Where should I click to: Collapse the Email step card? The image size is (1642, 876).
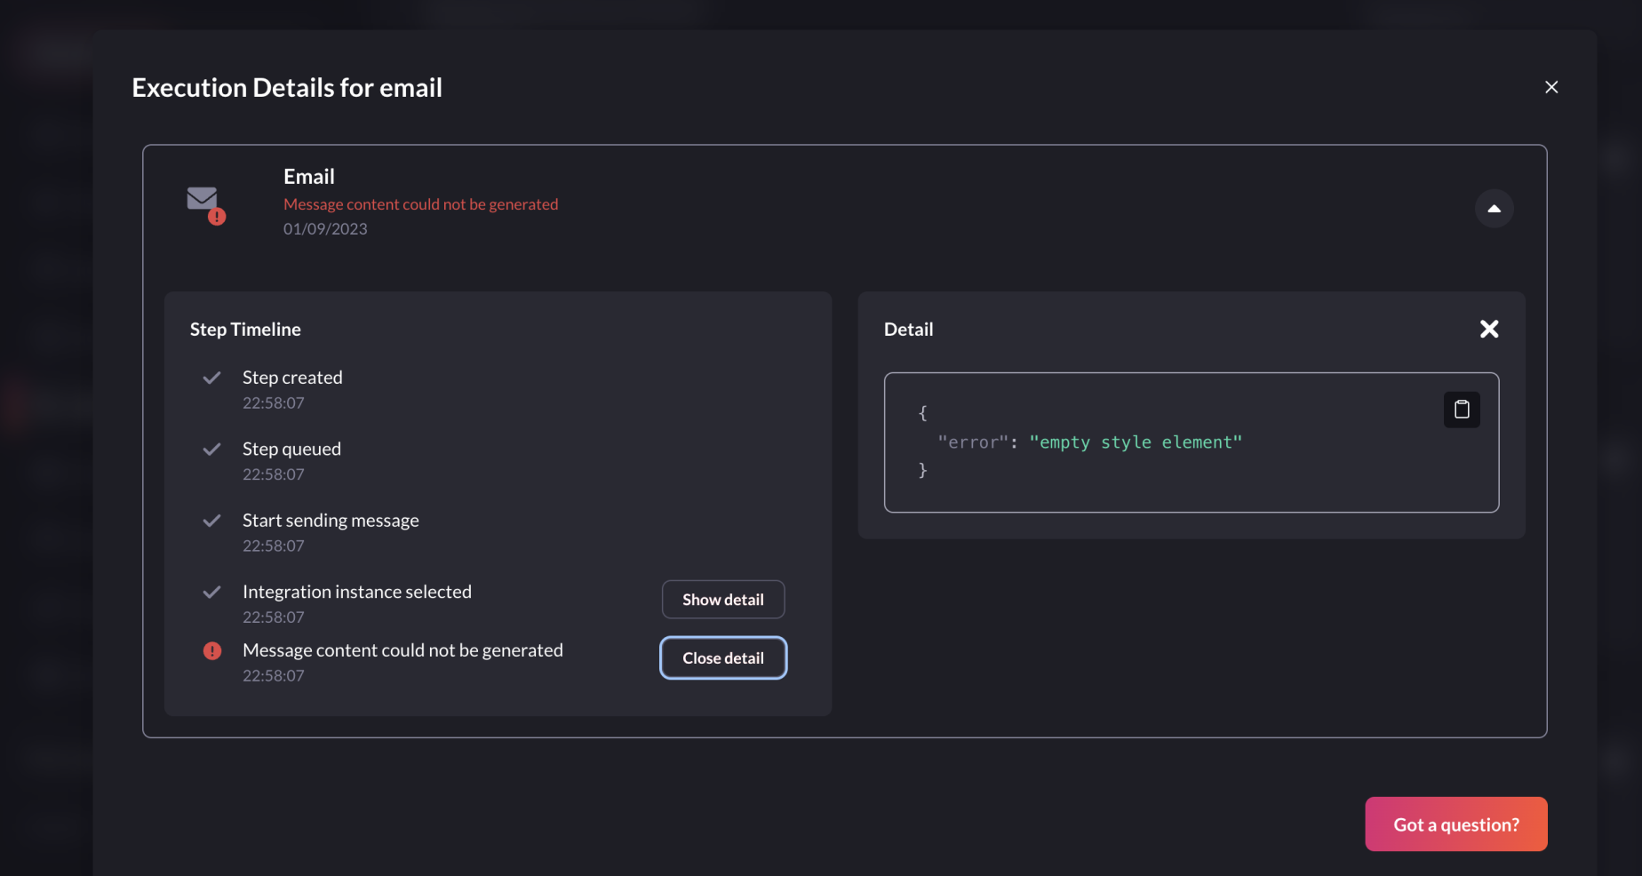[x=1495, y=208]
